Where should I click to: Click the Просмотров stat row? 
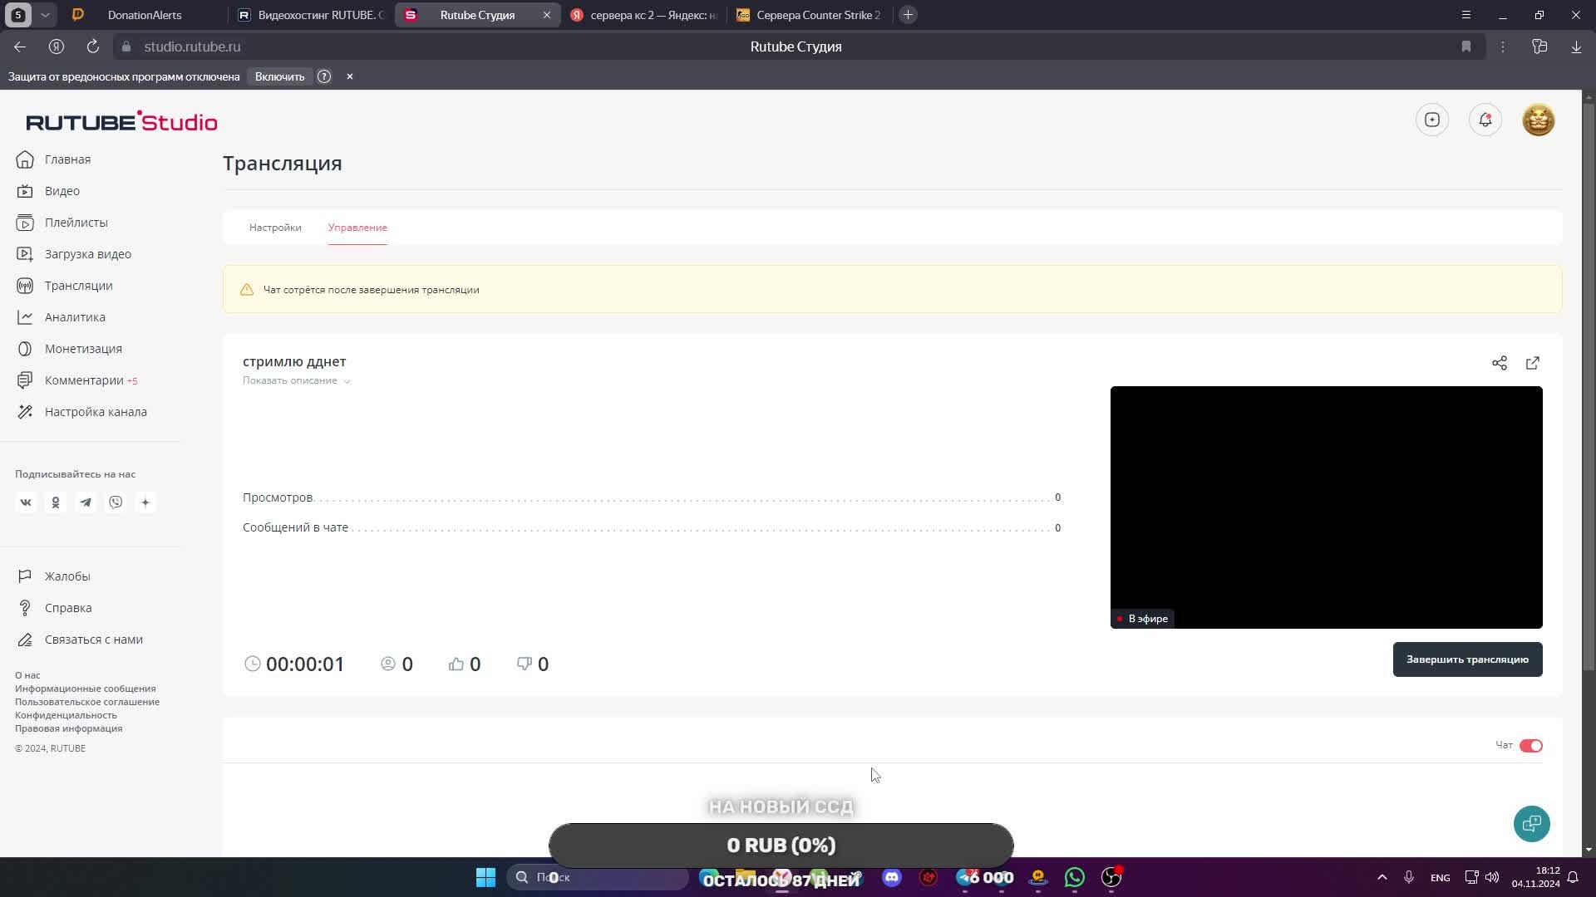(652, 498)
